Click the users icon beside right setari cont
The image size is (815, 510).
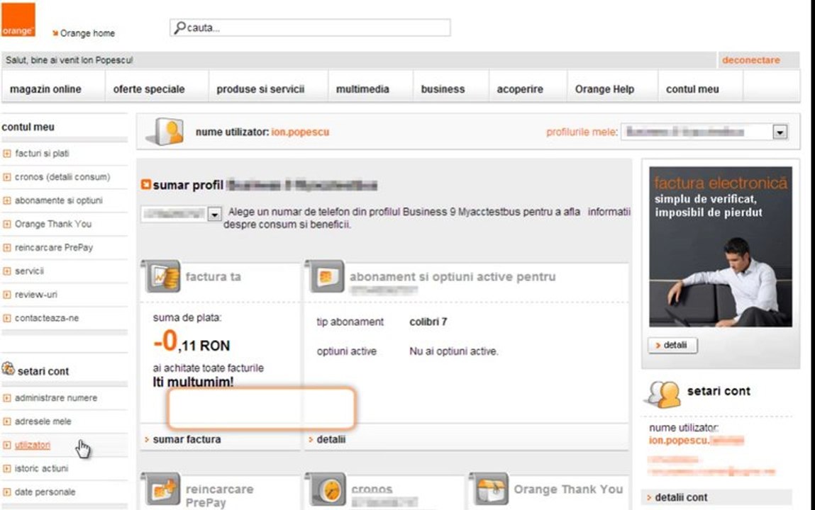pos(662,394)
